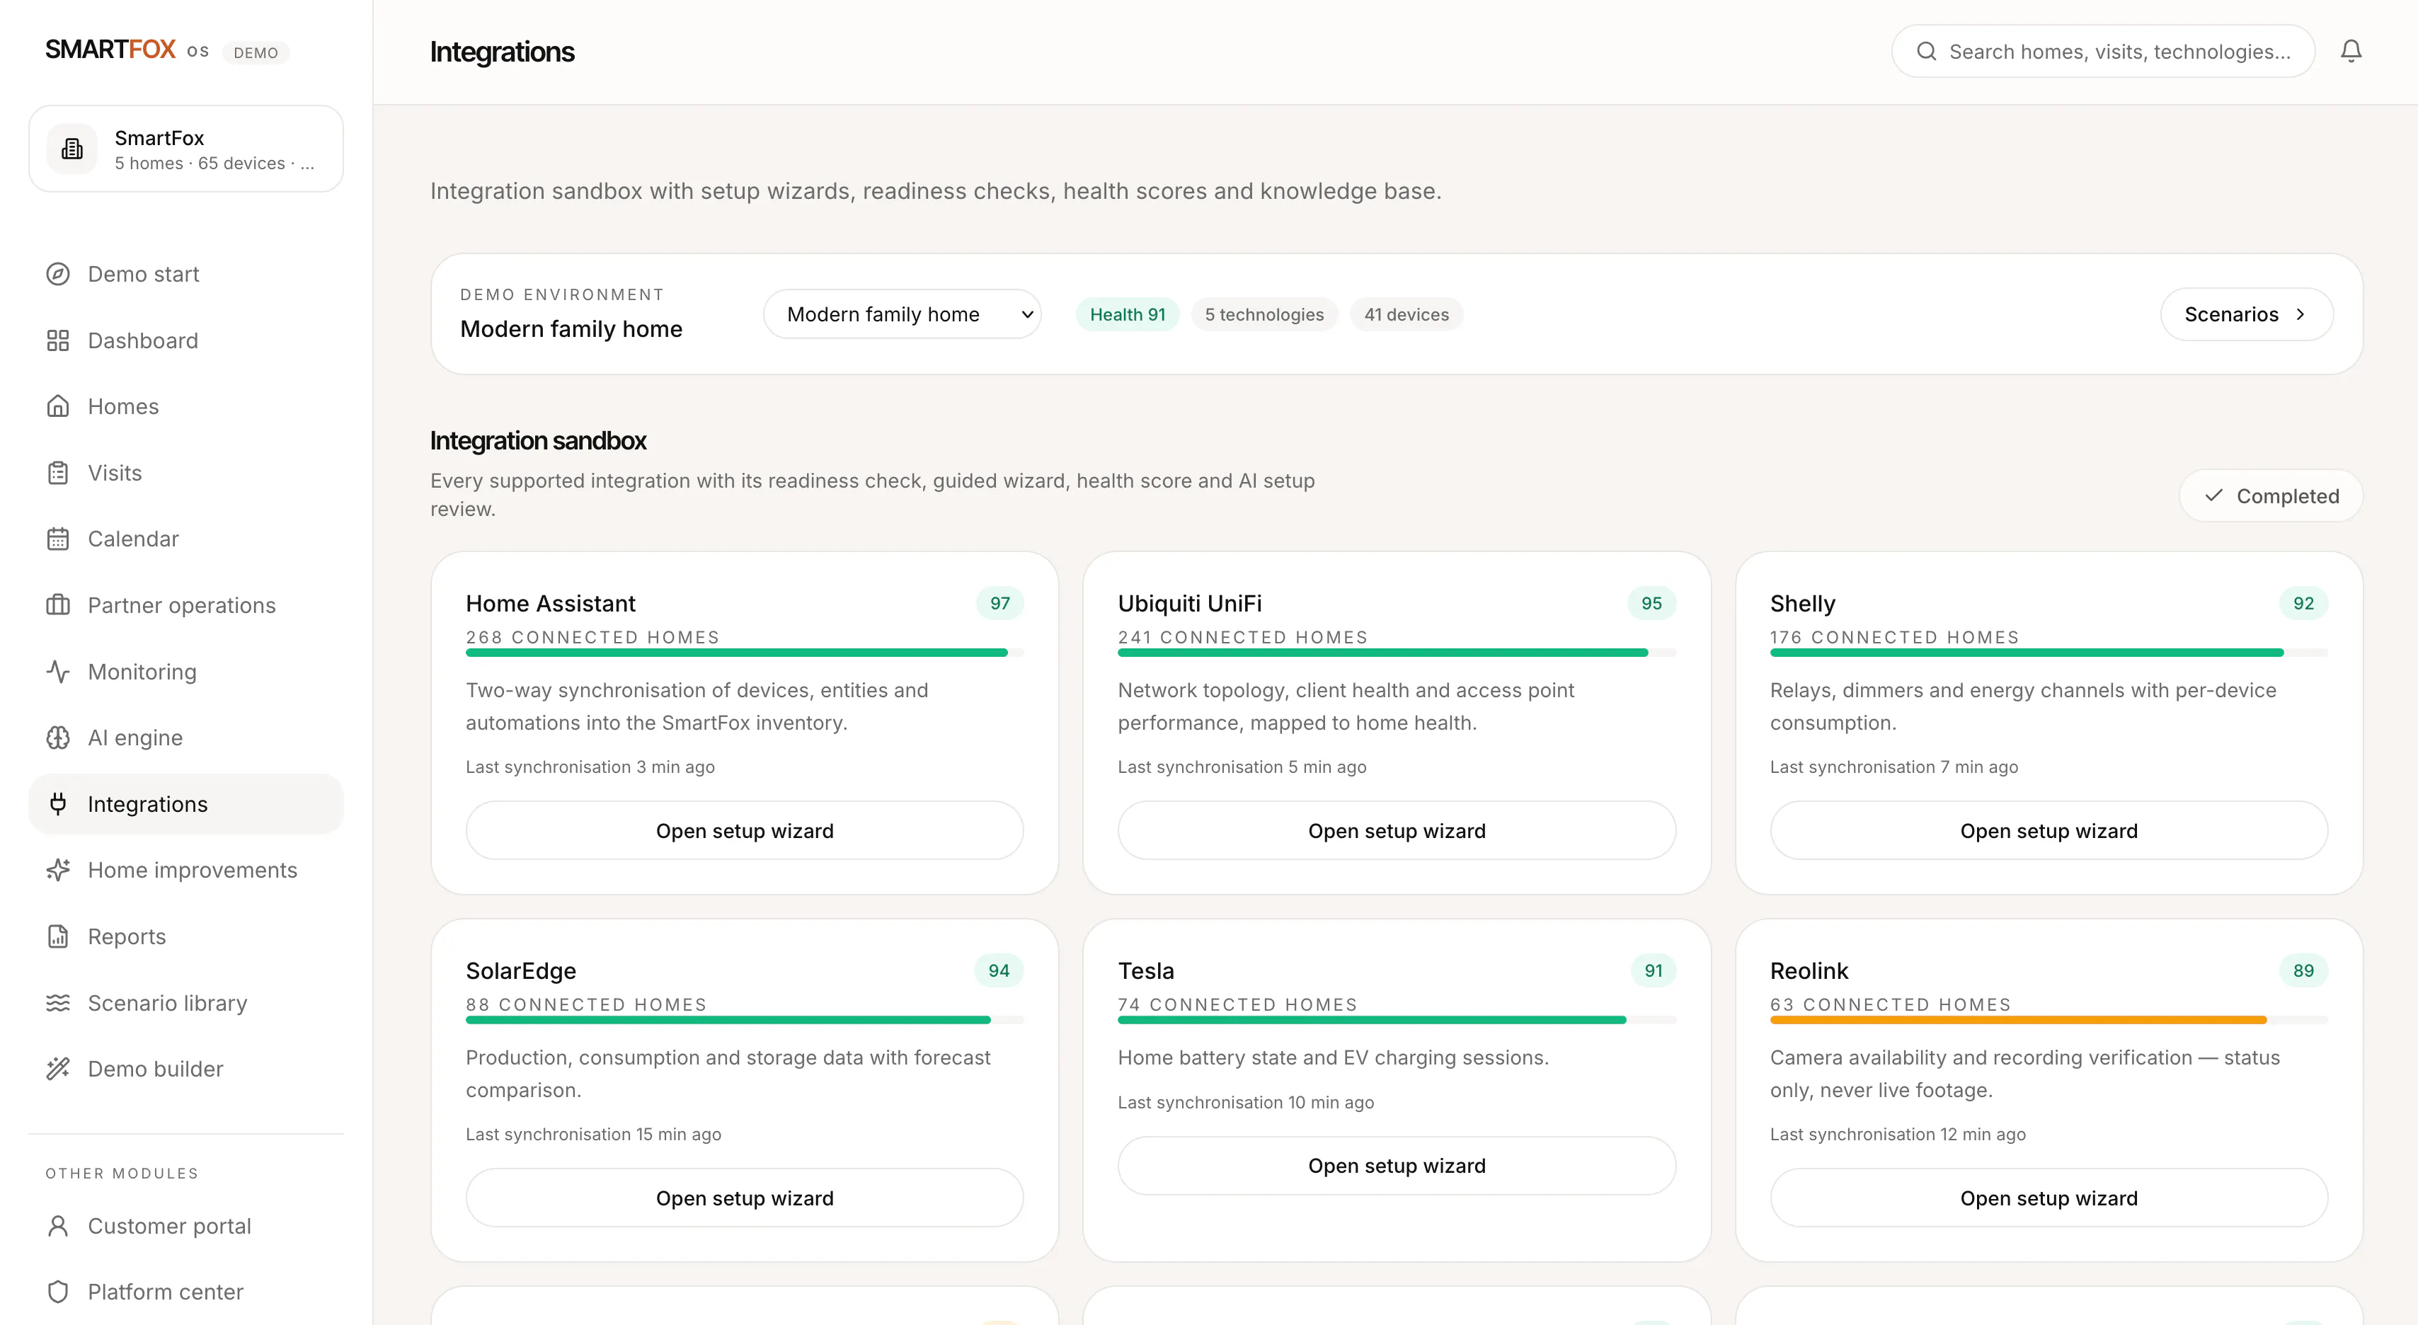
Task: Navigate to Partner operations
Action: (x=186, y=605)
